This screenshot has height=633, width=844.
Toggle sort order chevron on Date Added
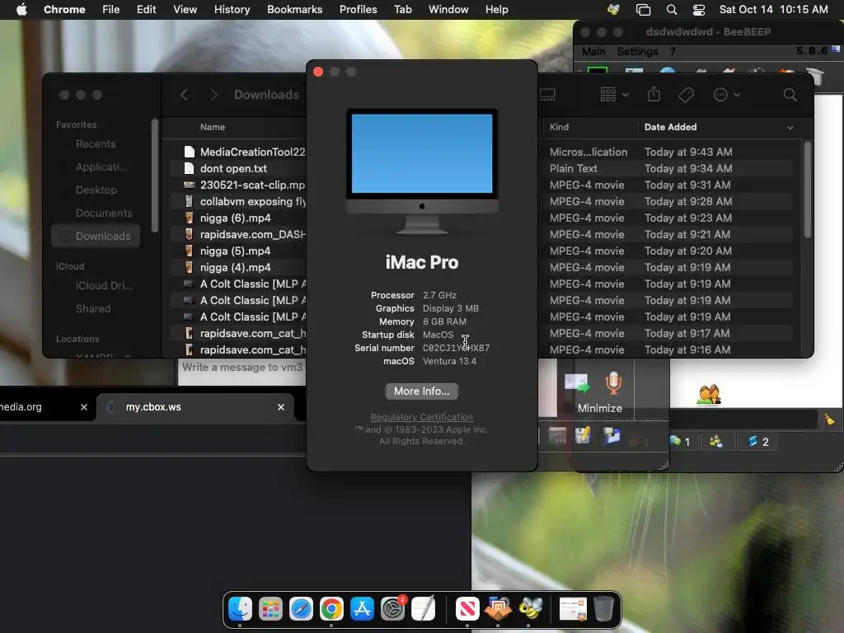pyautogui.click(x=790, y=128)
